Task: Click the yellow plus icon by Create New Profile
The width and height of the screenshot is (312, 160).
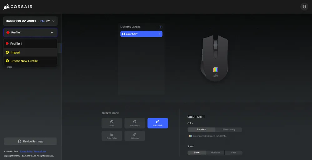Action: [x=7, y=61]
